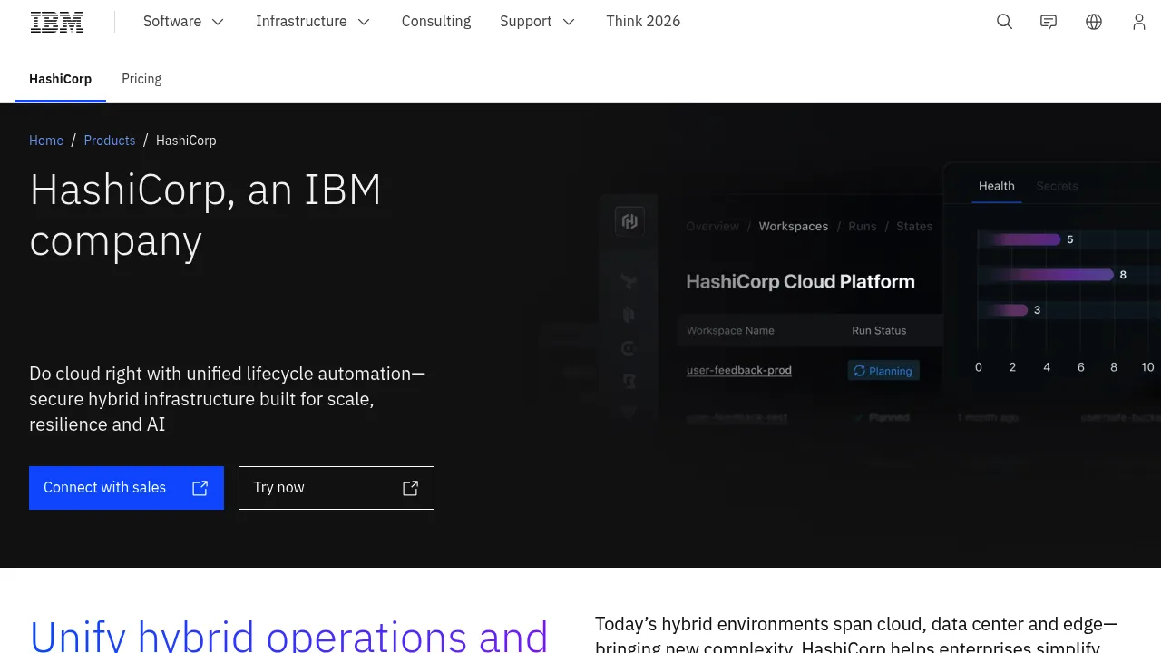Image resolution: width=1161 pixels, height=653 pixels.
Task: Expand the Software menu dropdown
Action: tap(183, 22)
